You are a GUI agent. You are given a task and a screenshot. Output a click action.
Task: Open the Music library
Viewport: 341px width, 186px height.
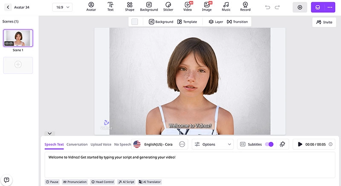click(x=226, y=7)
